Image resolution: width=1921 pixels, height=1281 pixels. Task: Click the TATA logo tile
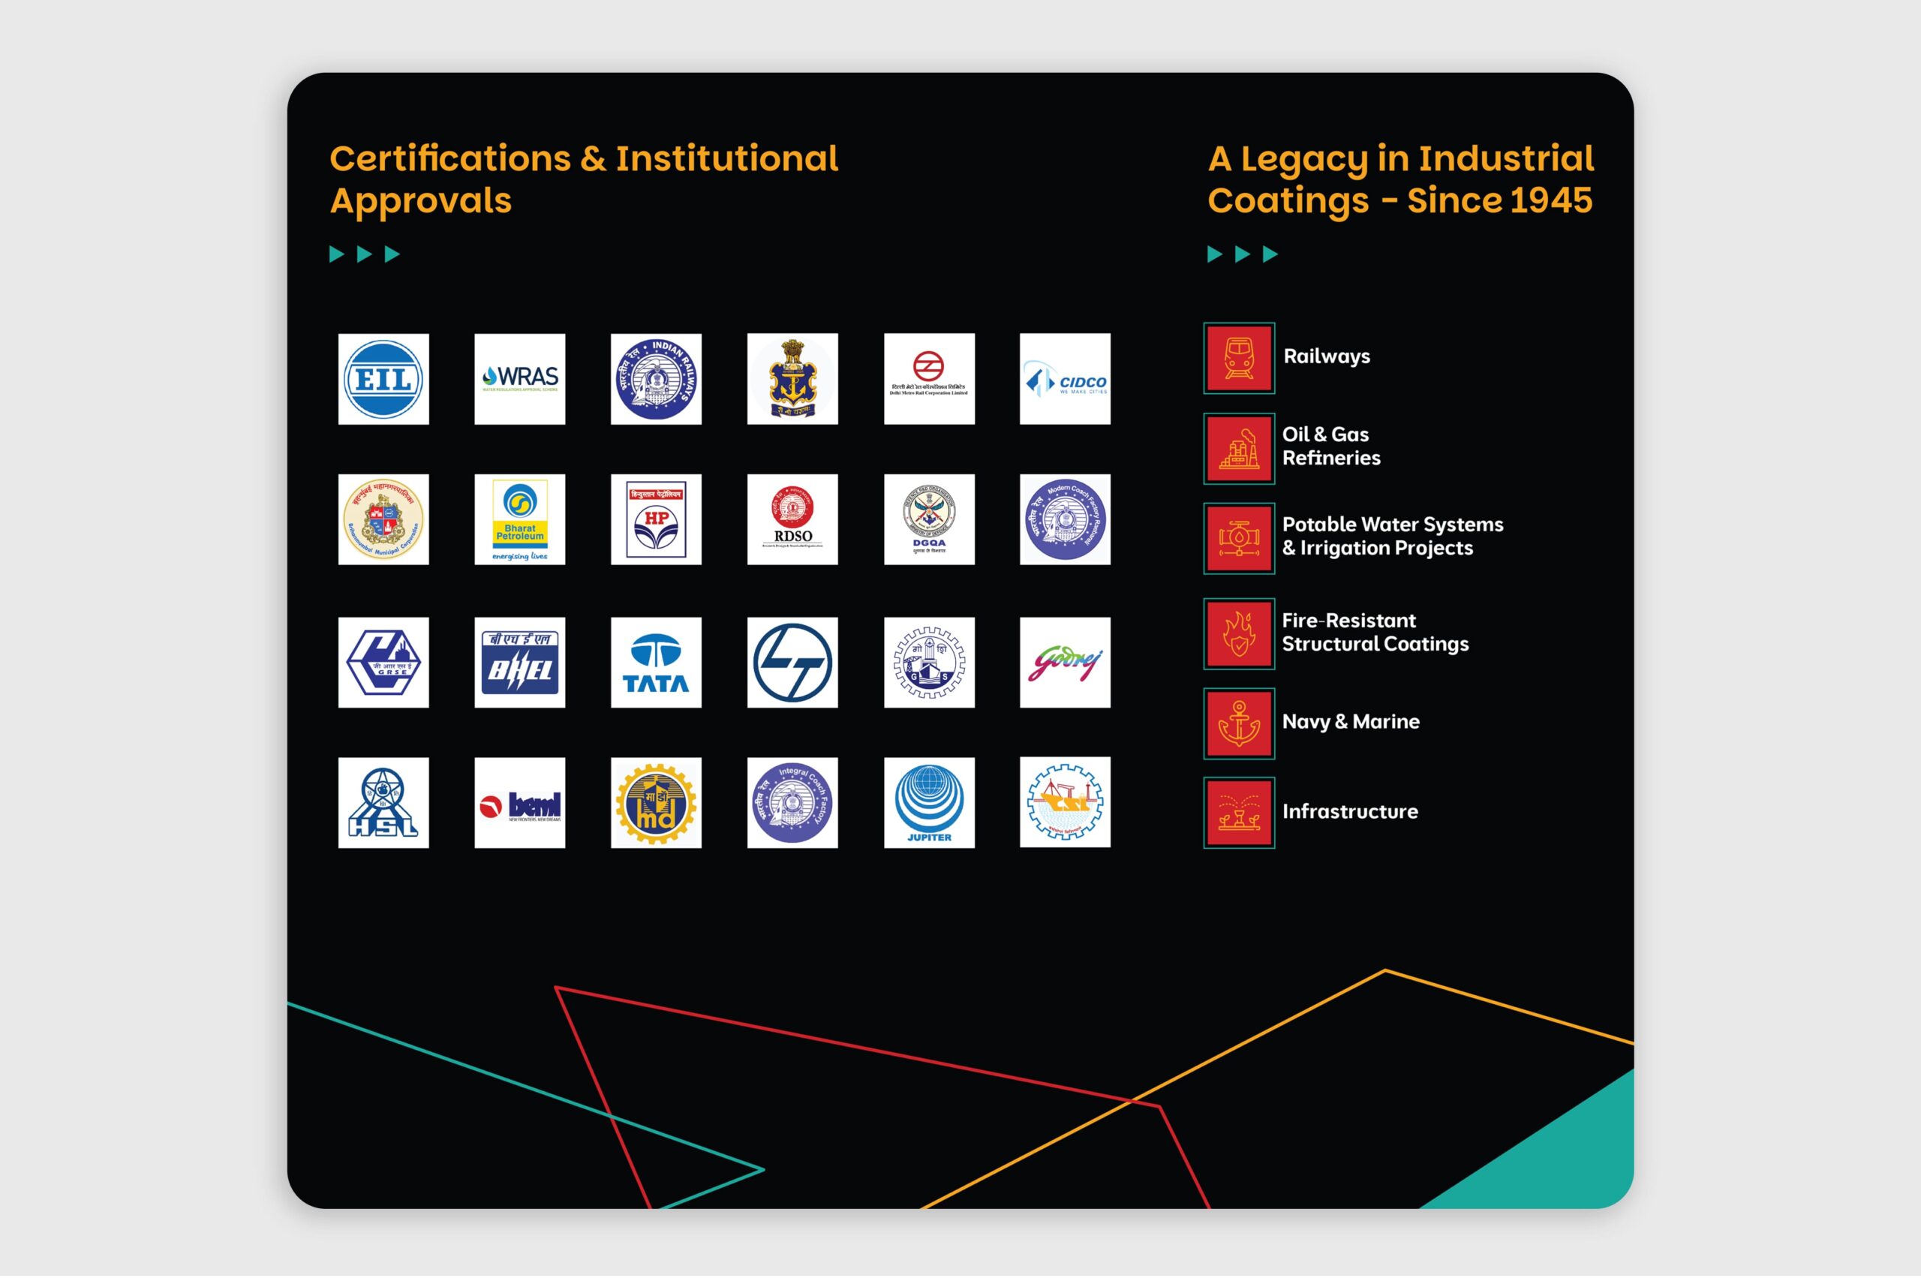click(656, 663)
